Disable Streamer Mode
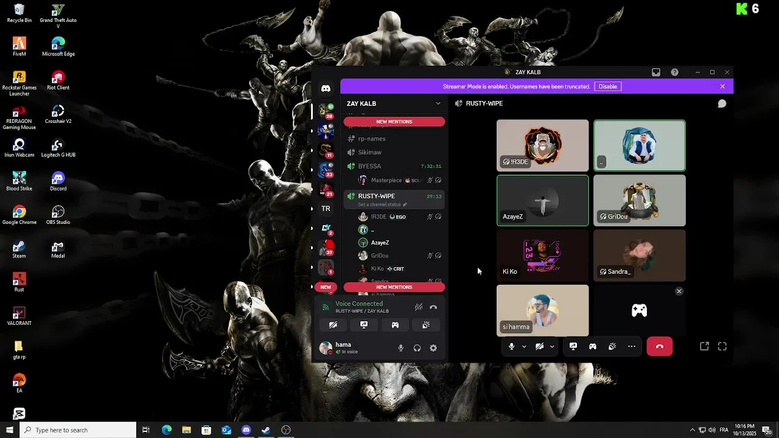 pyautogui.click(x=607, y=86)
